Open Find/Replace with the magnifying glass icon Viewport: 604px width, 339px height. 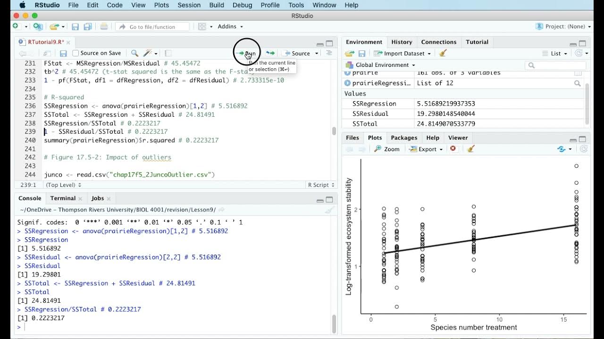point(134,53)
